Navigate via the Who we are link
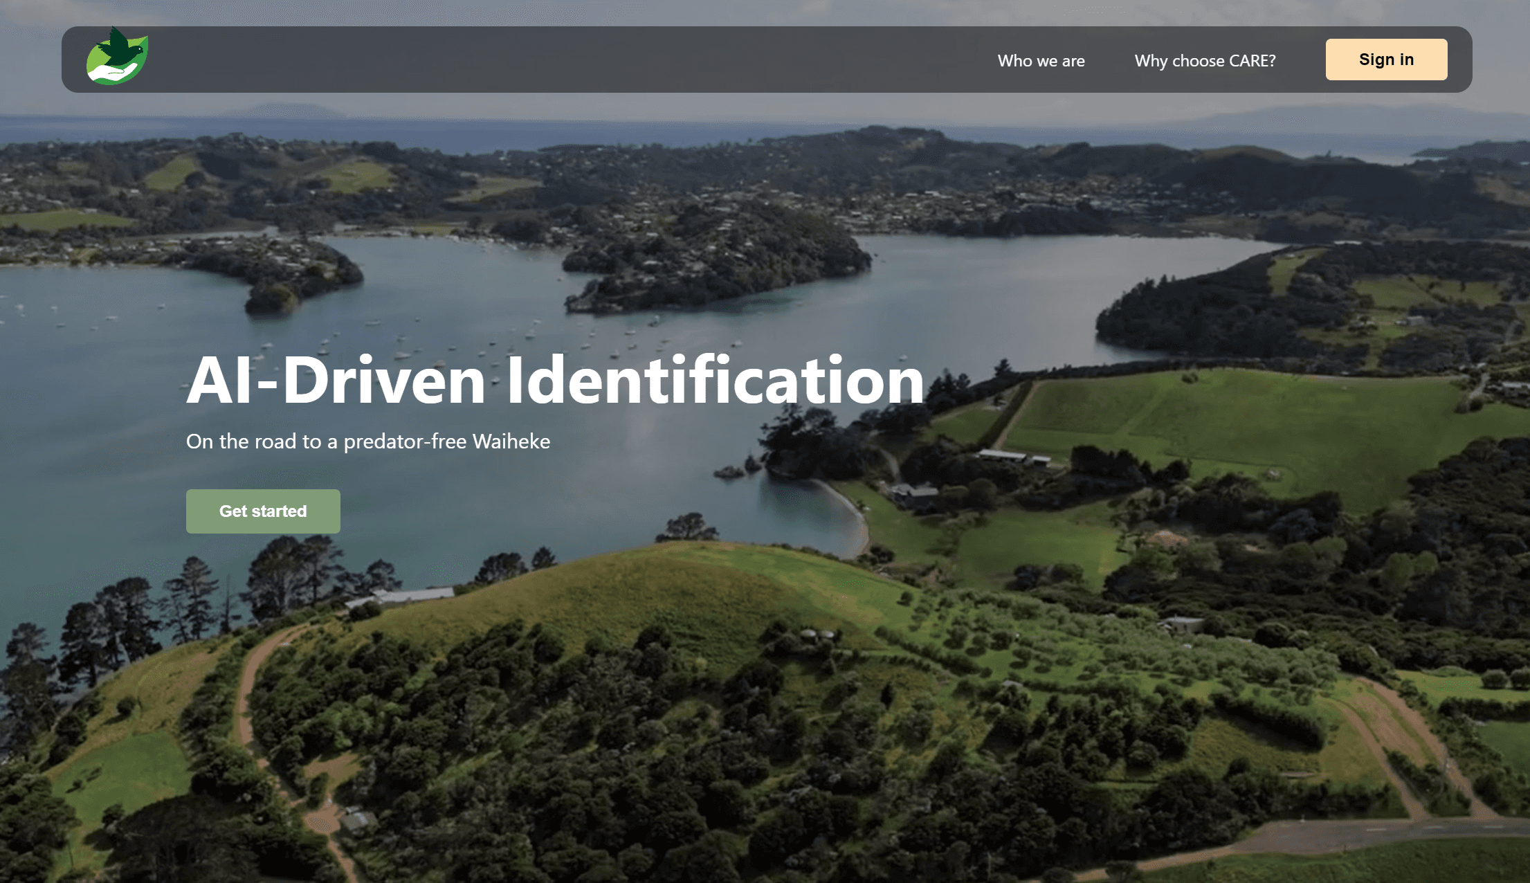1530x883 pixels. pos(1041,61)
